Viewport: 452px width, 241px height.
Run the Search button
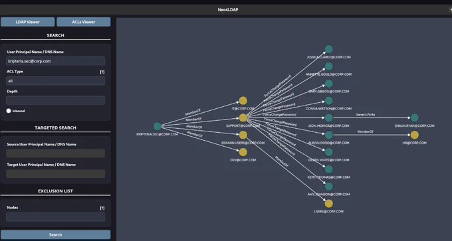(56, 234)
